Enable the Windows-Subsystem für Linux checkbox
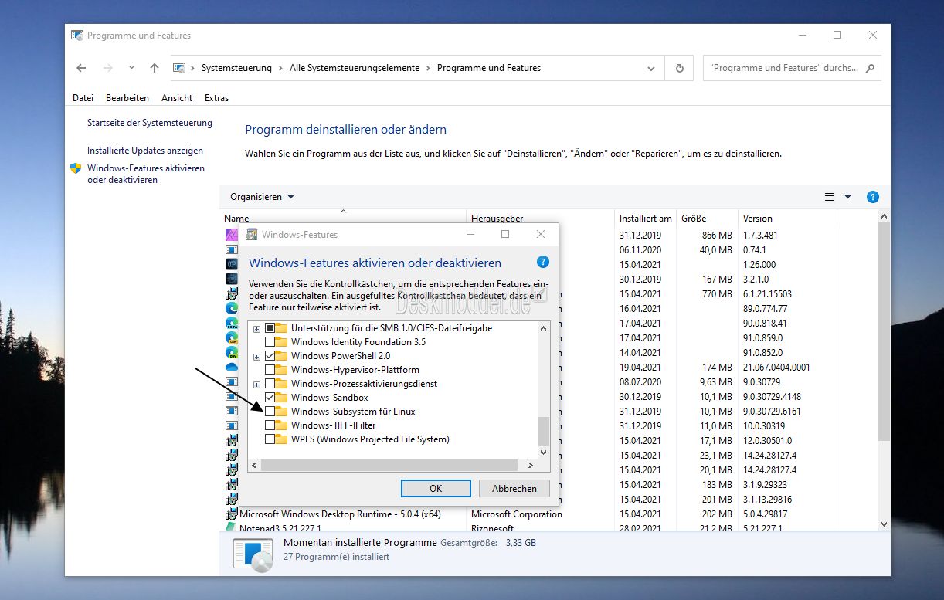Image resolution: width=944 pixels, height=600 pixels. [270, 412]
